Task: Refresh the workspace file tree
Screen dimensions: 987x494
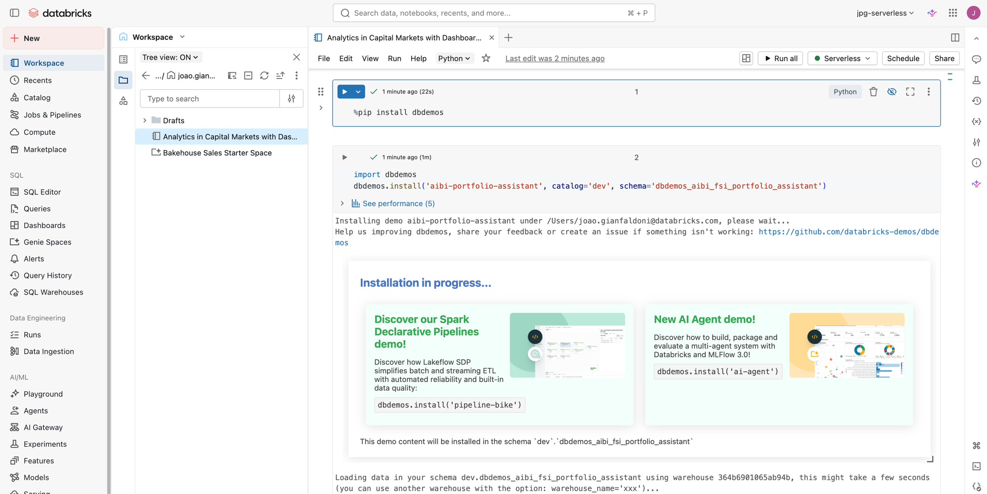Action: click(265, 76)
